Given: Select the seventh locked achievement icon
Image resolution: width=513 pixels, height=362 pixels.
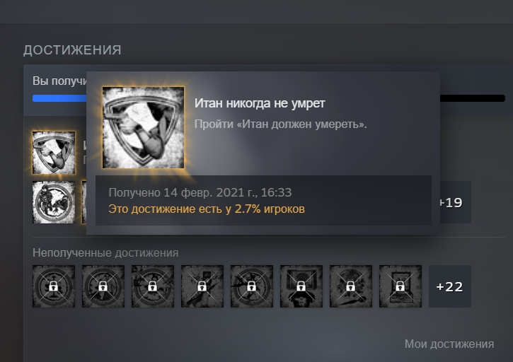Looking at the screenshot, I should (351, 286).
